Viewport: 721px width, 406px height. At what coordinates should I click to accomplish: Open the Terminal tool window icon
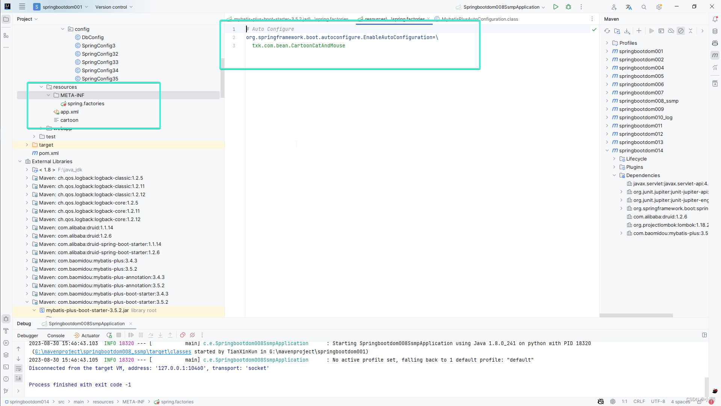[6, 367]
